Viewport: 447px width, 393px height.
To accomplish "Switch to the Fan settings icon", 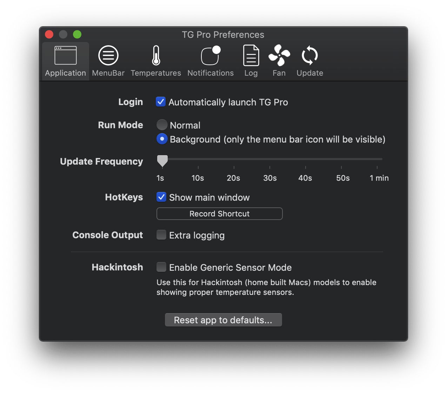I will tap(279, 60).
